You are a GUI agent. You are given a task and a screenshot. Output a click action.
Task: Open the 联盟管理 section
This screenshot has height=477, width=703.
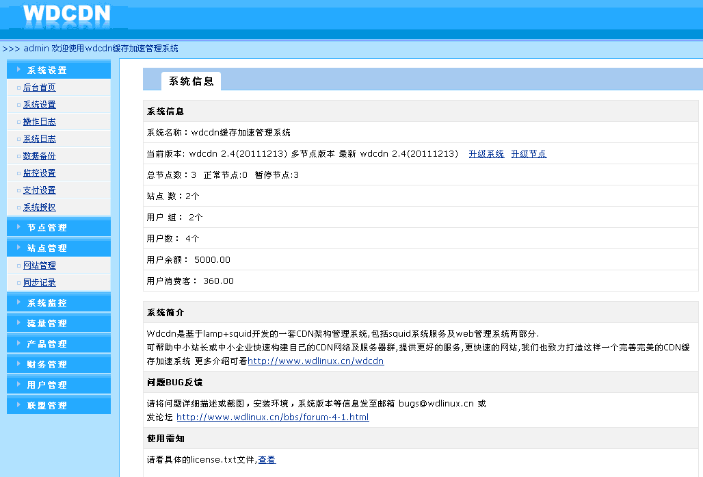click(47, 405)
